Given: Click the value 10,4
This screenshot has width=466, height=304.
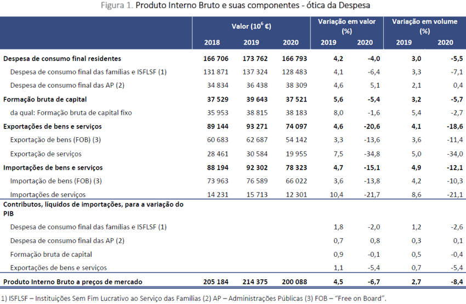Looking at the screenshot, I should (x=337, y=195).
